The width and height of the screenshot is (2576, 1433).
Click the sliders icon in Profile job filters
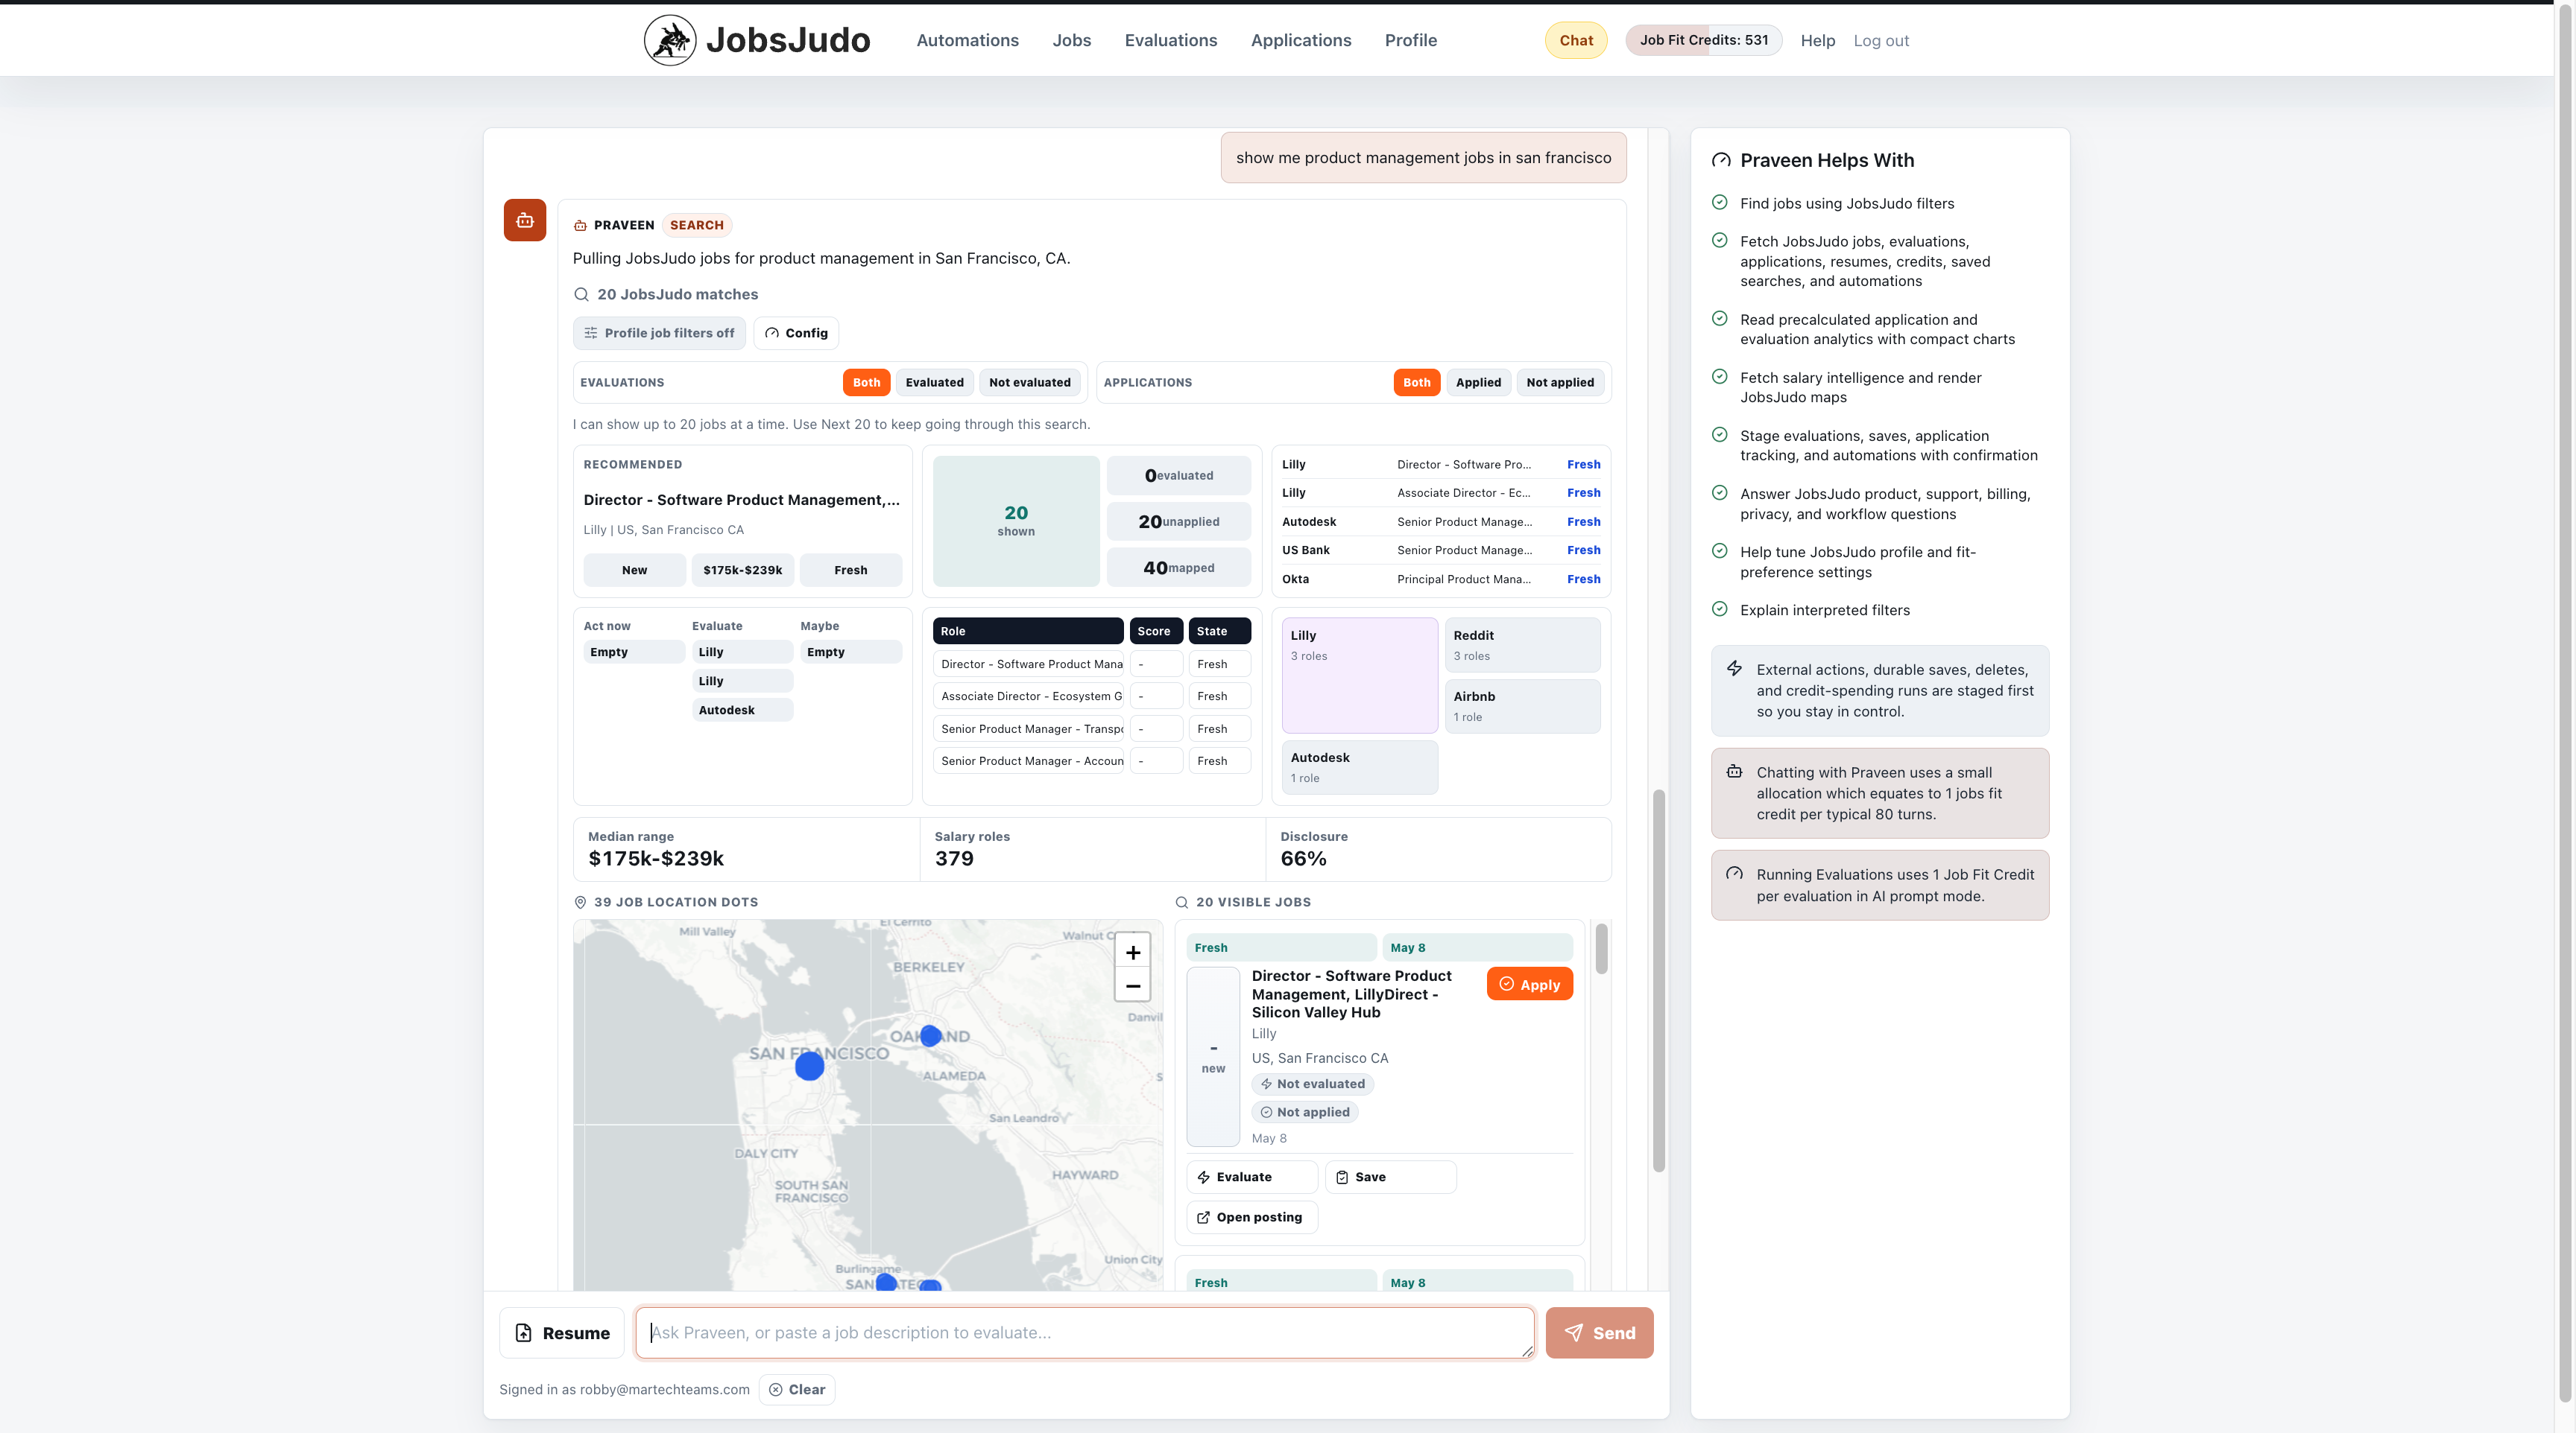pyautogui.click(x=591, y=333)
